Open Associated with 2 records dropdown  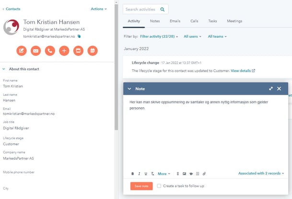click(261, 173)
